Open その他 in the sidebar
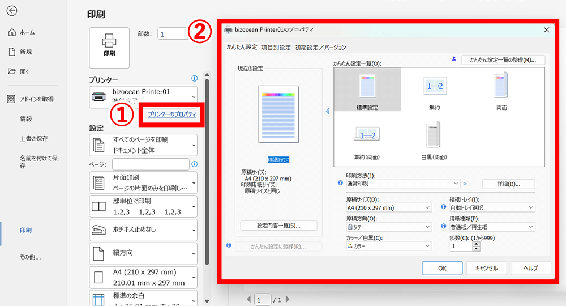566x306 pixels. pos(31,257)
